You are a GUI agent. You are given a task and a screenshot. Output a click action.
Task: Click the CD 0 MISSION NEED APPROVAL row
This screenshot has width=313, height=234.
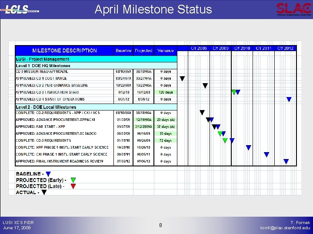pyautogui.click(x=96, y=71)
